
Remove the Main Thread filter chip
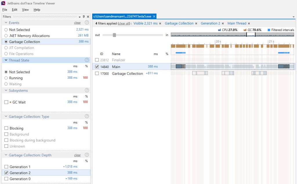(x=249, y=23)
